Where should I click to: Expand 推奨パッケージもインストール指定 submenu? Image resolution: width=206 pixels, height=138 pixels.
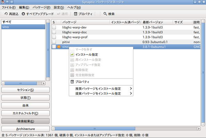(101, 89)
